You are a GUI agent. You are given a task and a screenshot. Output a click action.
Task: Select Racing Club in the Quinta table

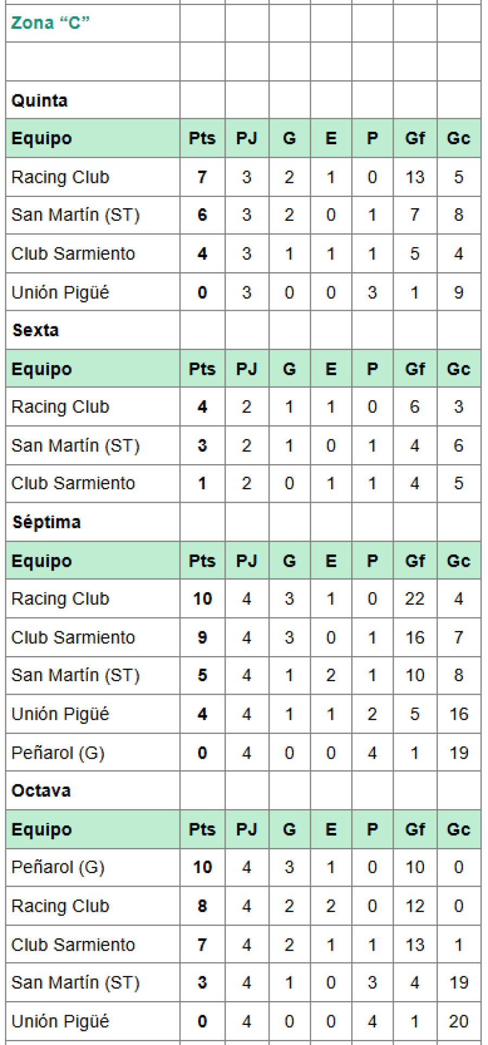[x=60, y=177]
